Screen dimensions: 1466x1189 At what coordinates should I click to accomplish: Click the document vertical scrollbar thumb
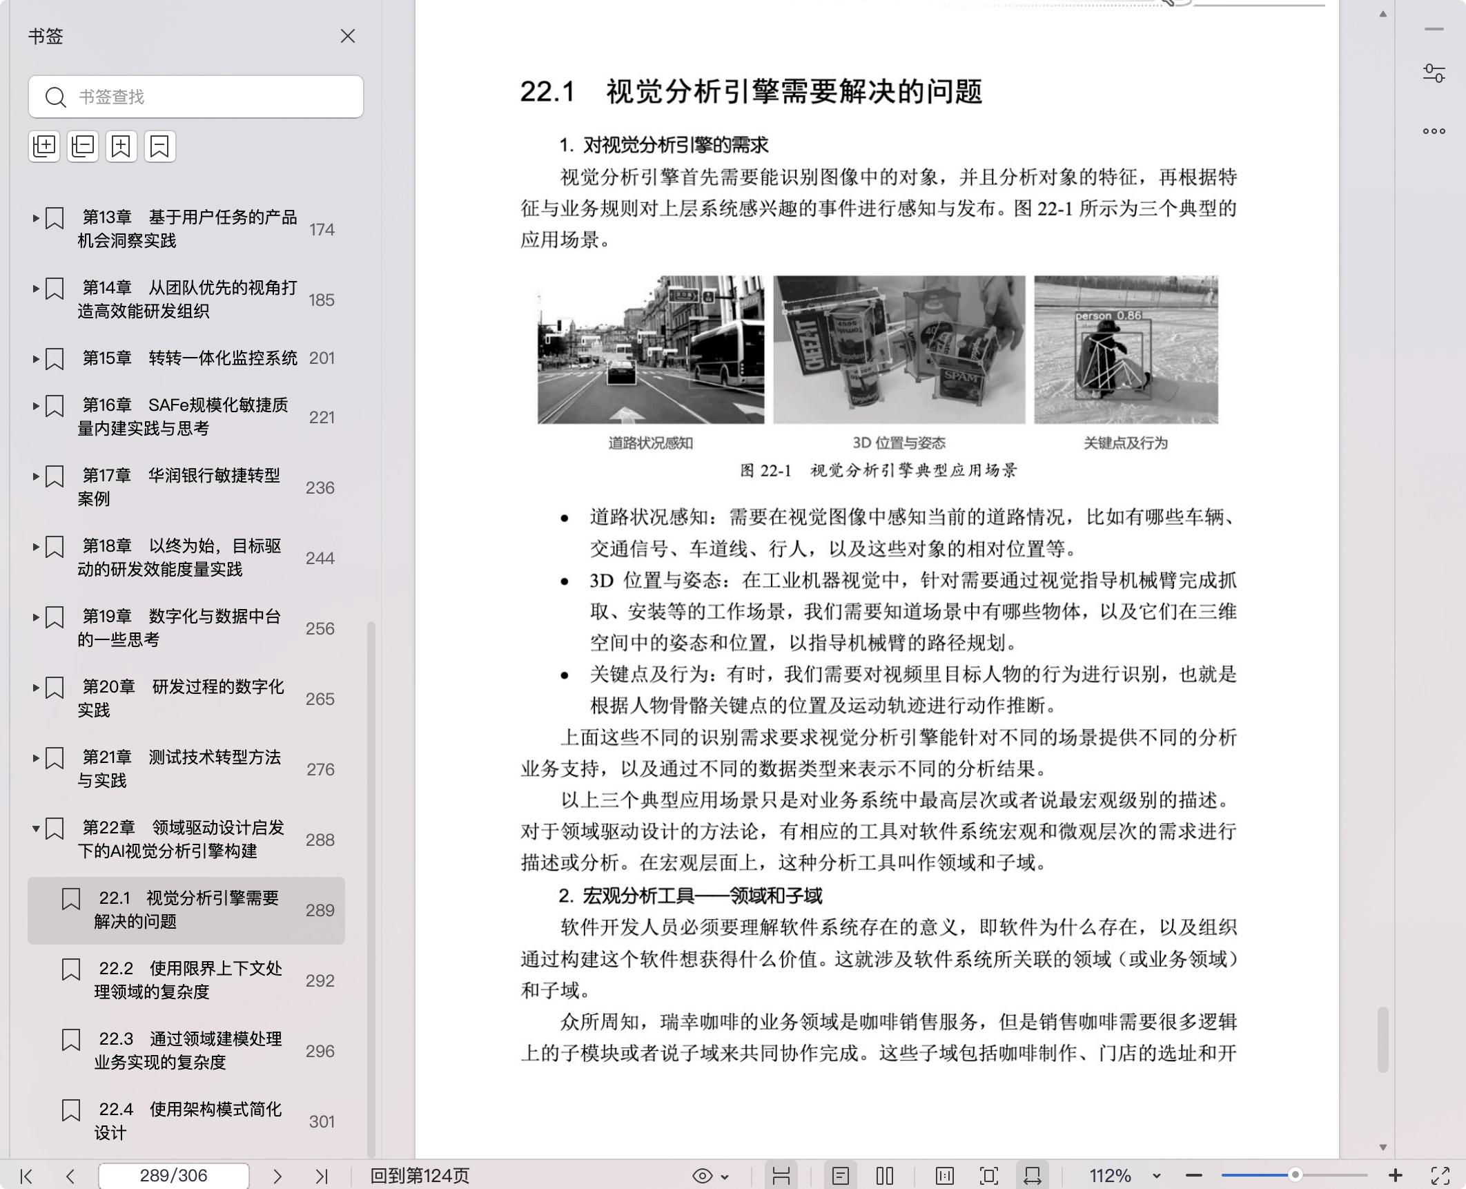tap(1382, 1039)
